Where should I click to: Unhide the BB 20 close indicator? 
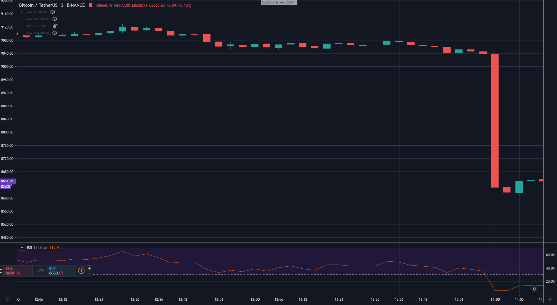coord(55,26)
